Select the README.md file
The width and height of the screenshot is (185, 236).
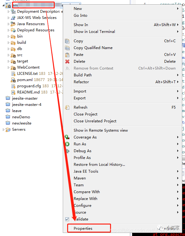[28, 92]
